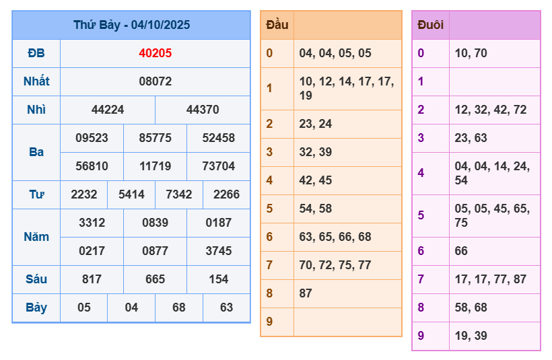This screenshot has height=360, width=552.
Task: Click third prize number 85775
Action: 156,138
